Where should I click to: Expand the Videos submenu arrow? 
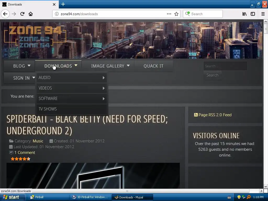[104, 88]
